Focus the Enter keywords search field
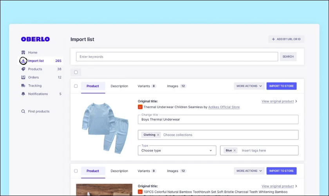This screenshot has height=196, width=329. click(x=177, y=56)
